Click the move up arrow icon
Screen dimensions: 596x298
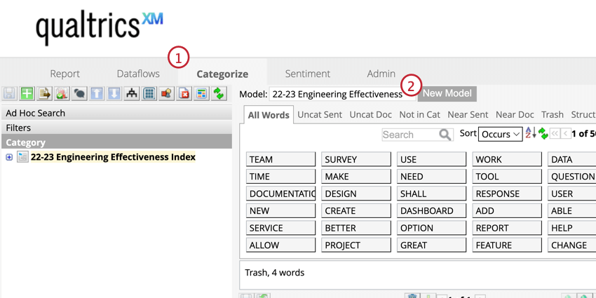[x=97, y=93]
